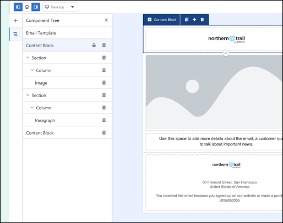Screen dimensions: 283x223
Task: Click the circular plus to add below header
Action: tap(226, 53)
